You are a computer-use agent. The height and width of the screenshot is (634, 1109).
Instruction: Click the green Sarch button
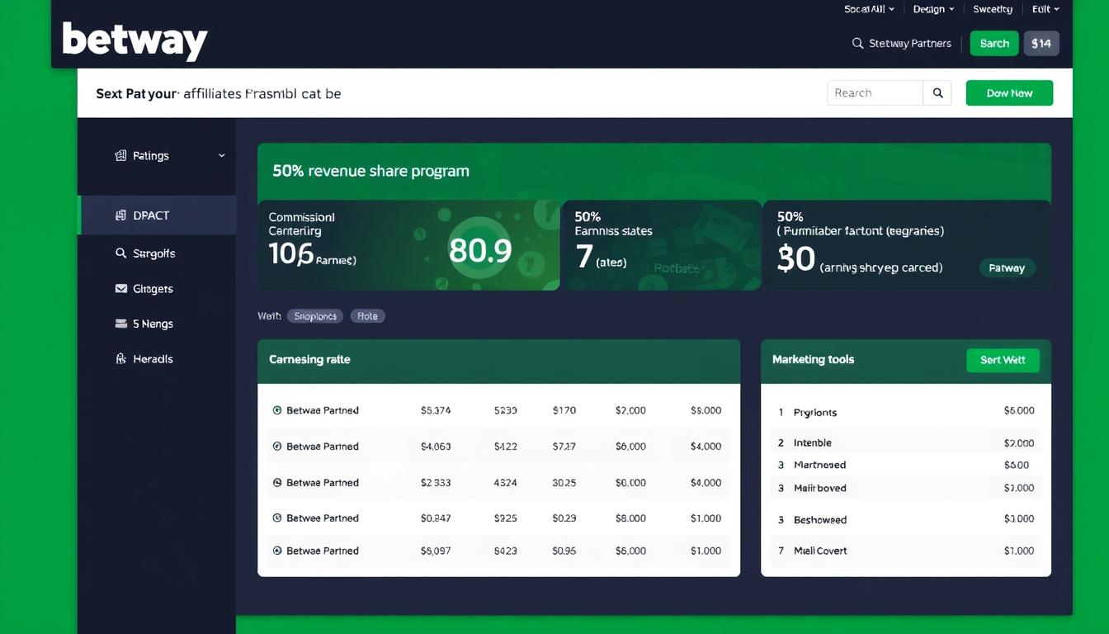pyautogui.click(x=994, y=44)
